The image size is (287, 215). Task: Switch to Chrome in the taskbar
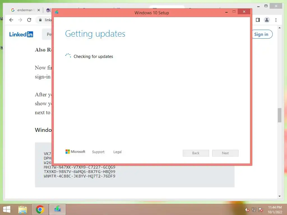40,209
